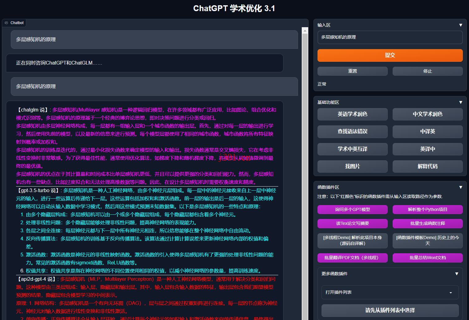
Task: Click 查找语法错误 to check grammar
Action: click(x=352, y=132)
